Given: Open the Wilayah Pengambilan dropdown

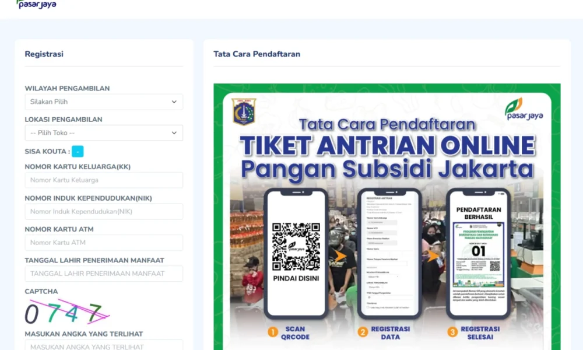Looking at the screenshot, I should 104,102.
